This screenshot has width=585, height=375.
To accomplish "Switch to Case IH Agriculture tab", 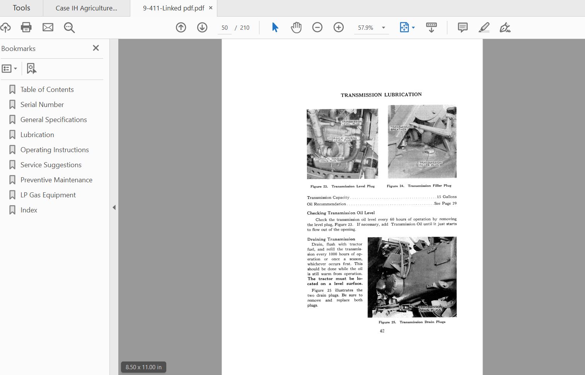I will click(86, 8).
